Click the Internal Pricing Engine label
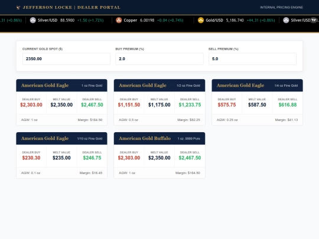Screen dimensions: 319x239 [x=281, y=8]
